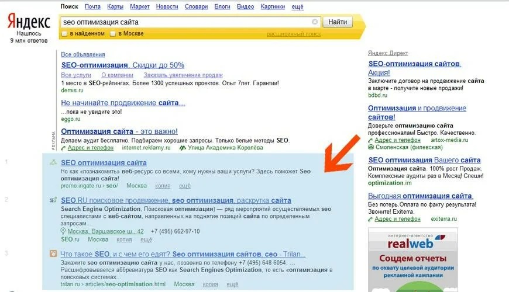
Task: Click metro icon next to Улица Академика Королёва
Action: [x=183, y=148]
